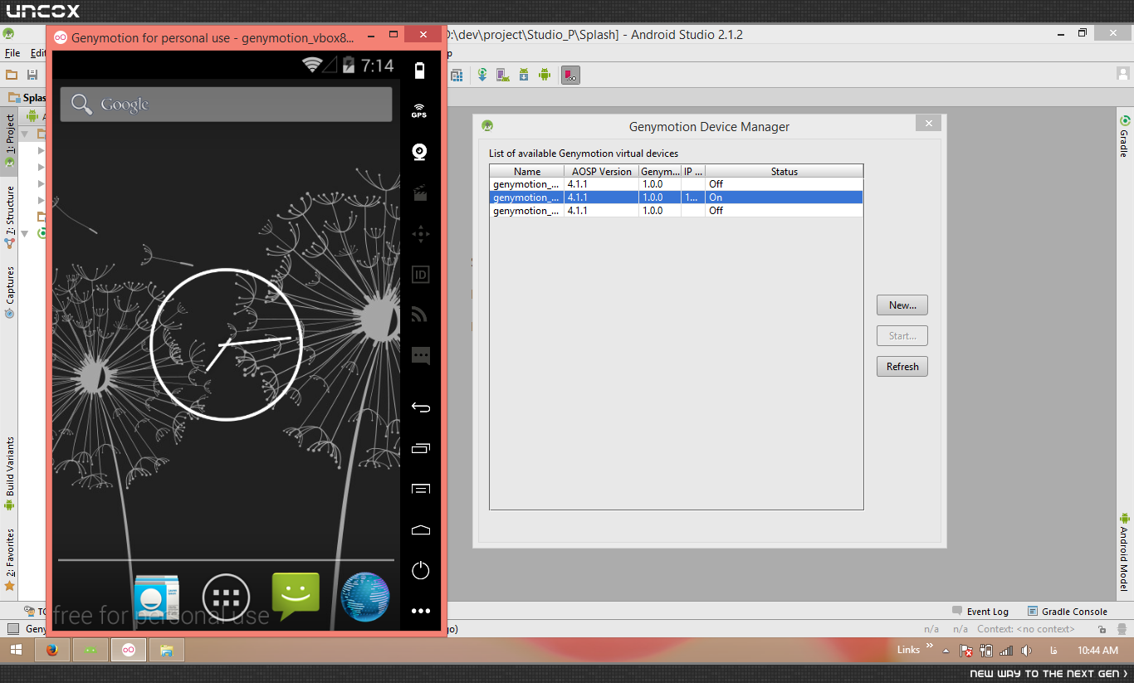Viewport: 1134px width, 683px height.
Task: Click the Project Structure toolbar icon
Action: (457, 75)
